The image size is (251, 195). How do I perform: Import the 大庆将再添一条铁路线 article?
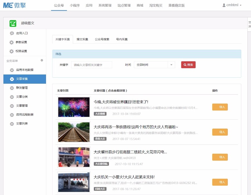pos(220,132)
